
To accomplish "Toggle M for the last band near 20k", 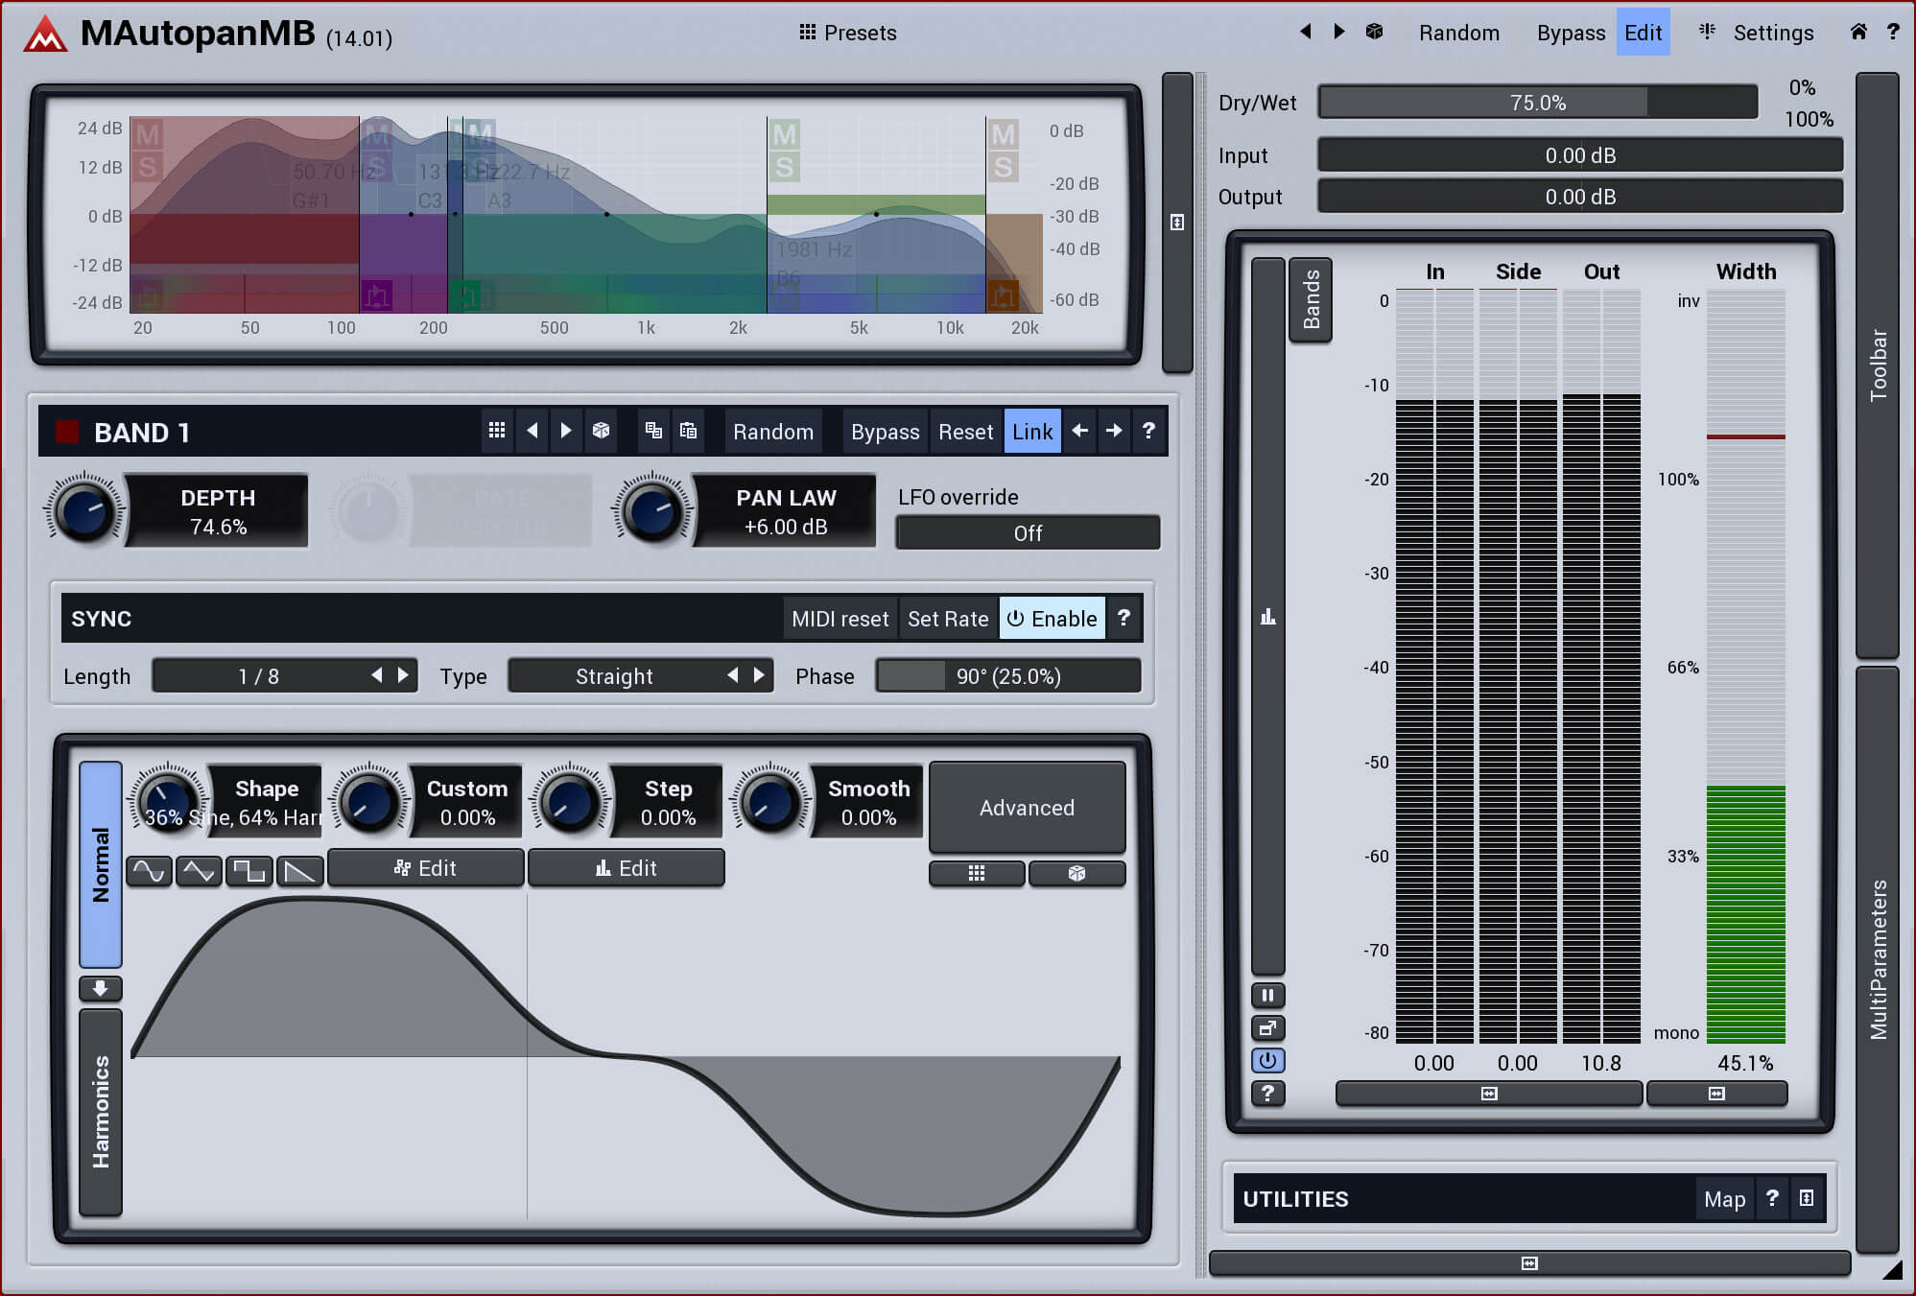I will 1003,134.
